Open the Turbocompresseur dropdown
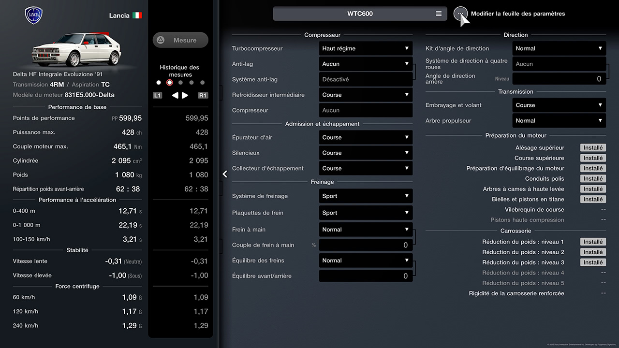 [x=366, y=48]
